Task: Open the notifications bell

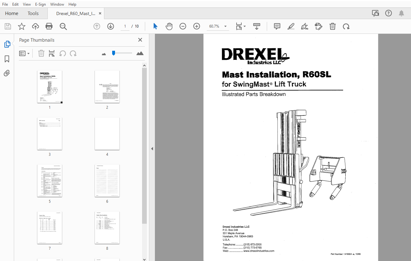Action: coord(402,13)
